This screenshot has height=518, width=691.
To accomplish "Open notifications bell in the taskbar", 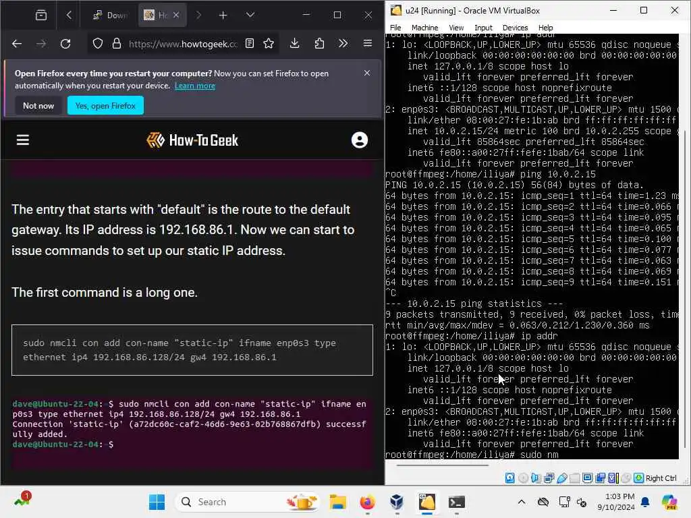I will coord(645,502).
